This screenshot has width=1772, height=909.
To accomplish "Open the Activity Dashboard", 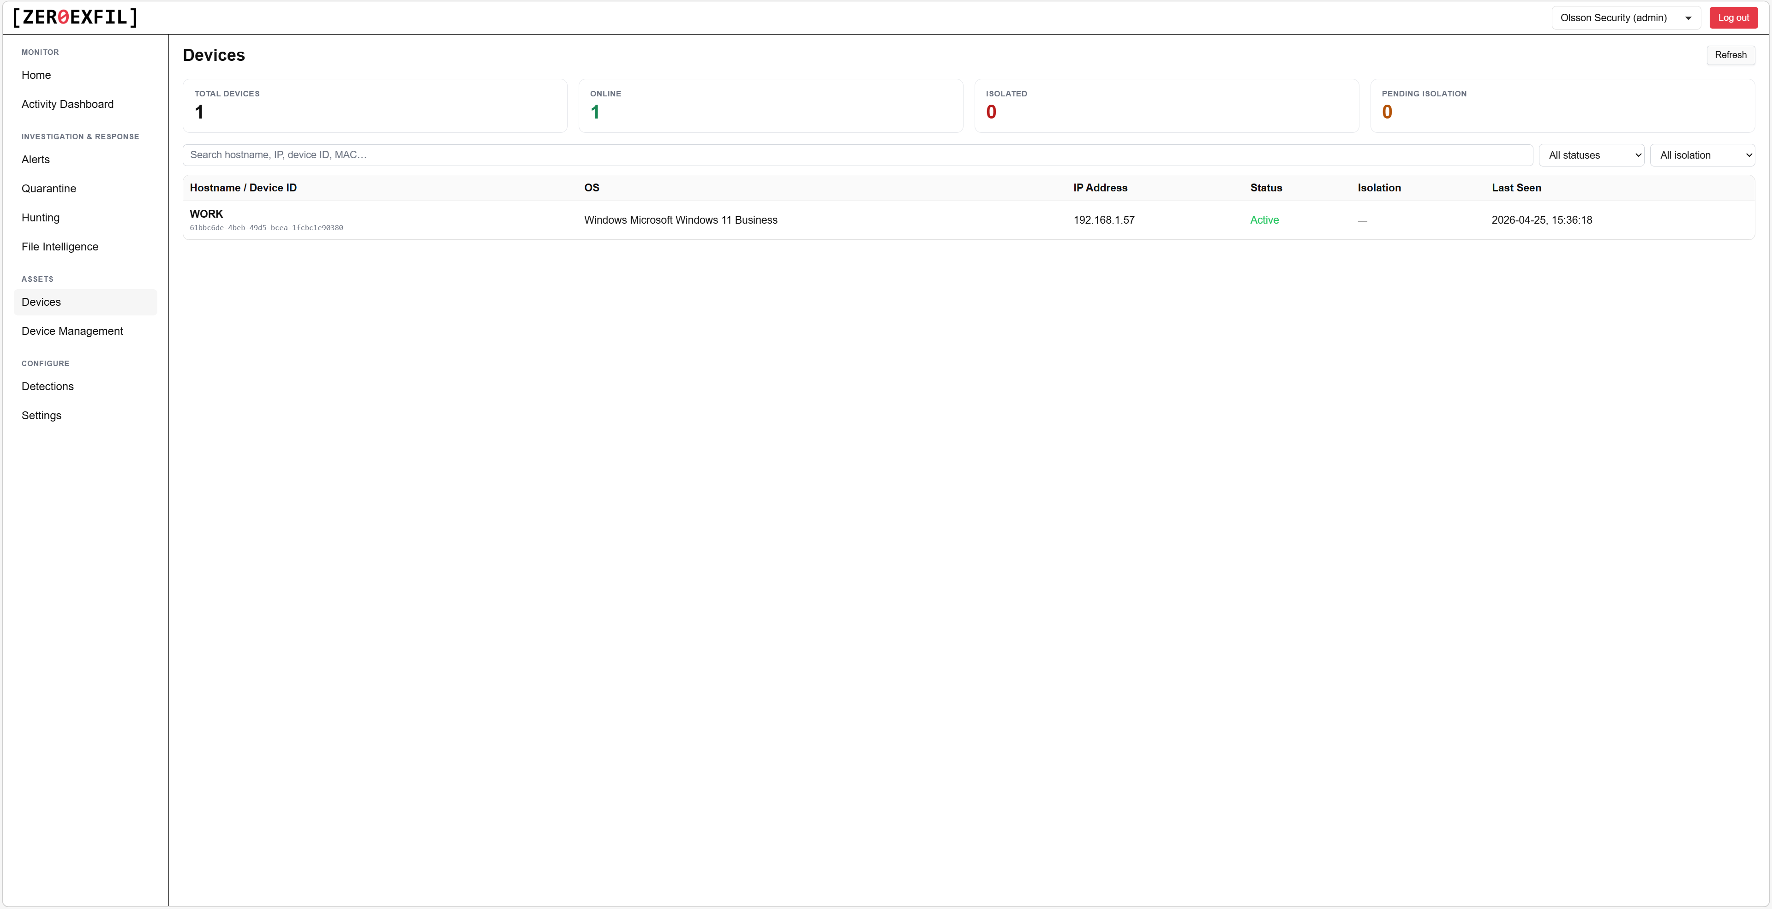I will (67, 104).
